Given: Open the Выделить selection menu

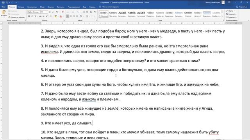Looking at the screenshot, I should pos(231,17).
